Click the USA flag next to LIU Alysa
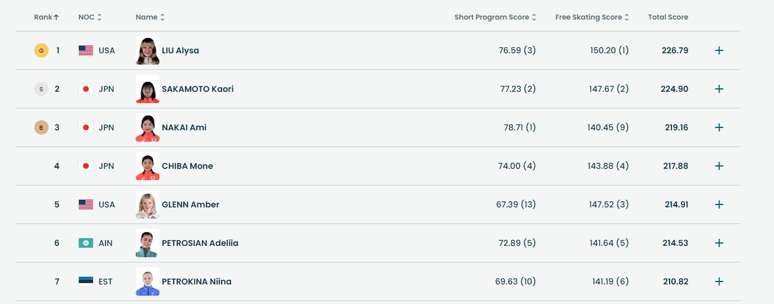The height and width of the screenshot is (304, 774). click(x=86, y=50)
